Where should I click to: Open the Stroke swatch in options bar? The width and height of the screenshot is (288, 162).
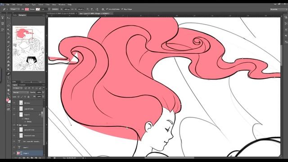(38, 9)
